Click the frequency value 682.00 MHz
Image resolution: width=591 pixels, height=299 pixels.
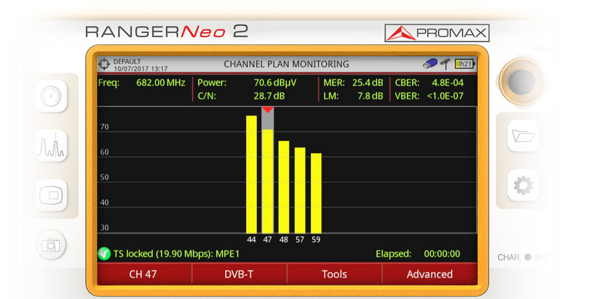[x=160, y=83]
